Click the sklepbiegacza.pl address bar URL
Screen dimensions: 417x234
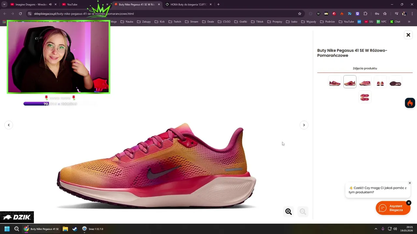(x=84, y=14)
